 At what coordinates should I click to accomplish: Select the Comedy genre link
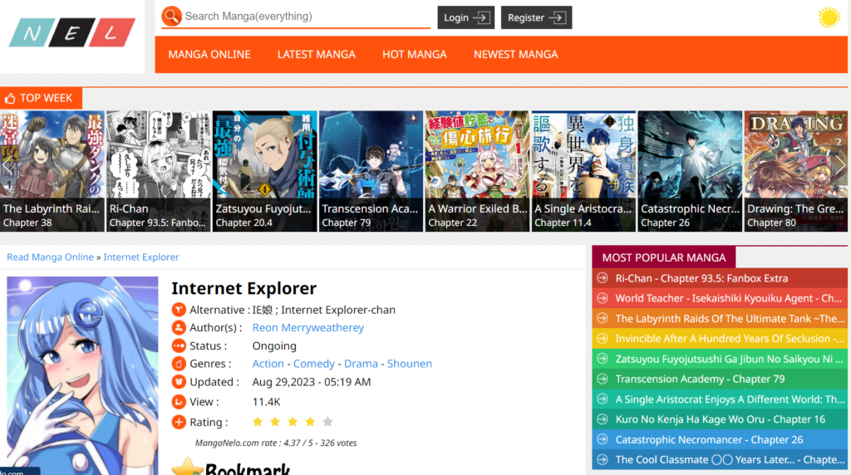[313, 364]
